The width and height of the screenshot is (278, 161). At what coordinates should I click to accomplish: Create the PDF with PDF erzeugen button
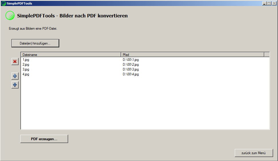[44, 139]
